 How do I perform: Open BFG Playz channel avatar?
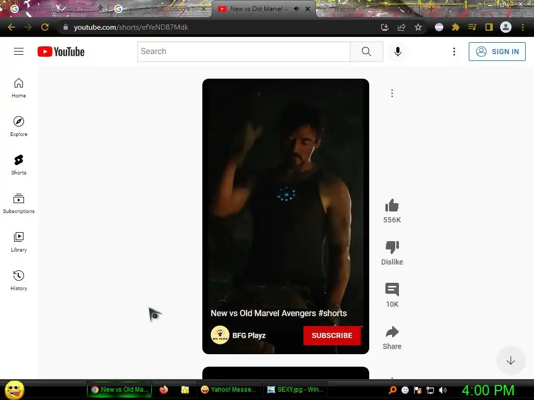click(220, 335)
